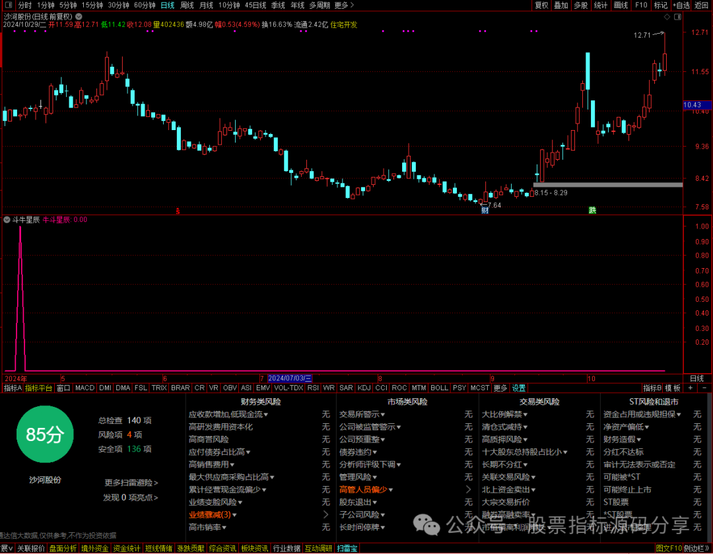713x554 pixels.
Task: Click the blue 财 marker below the chart
Action: pos(485,210)
